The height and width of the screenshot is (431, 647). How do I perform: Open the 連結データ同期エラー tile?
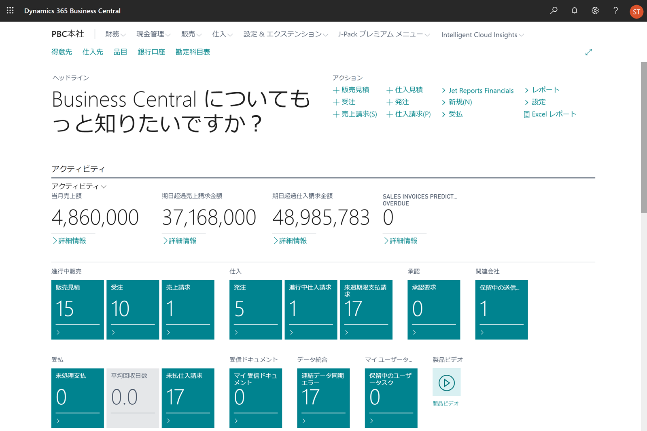click(x=323, y=398)
